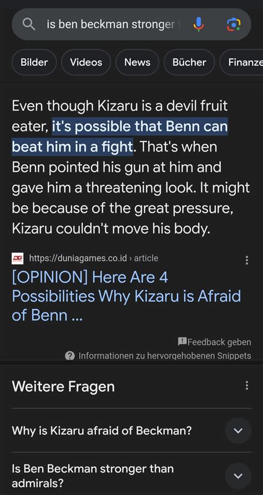The height and width of the screenshot is (495, 263).
Task: Click the search query text field
Action: tap(114, 24)
